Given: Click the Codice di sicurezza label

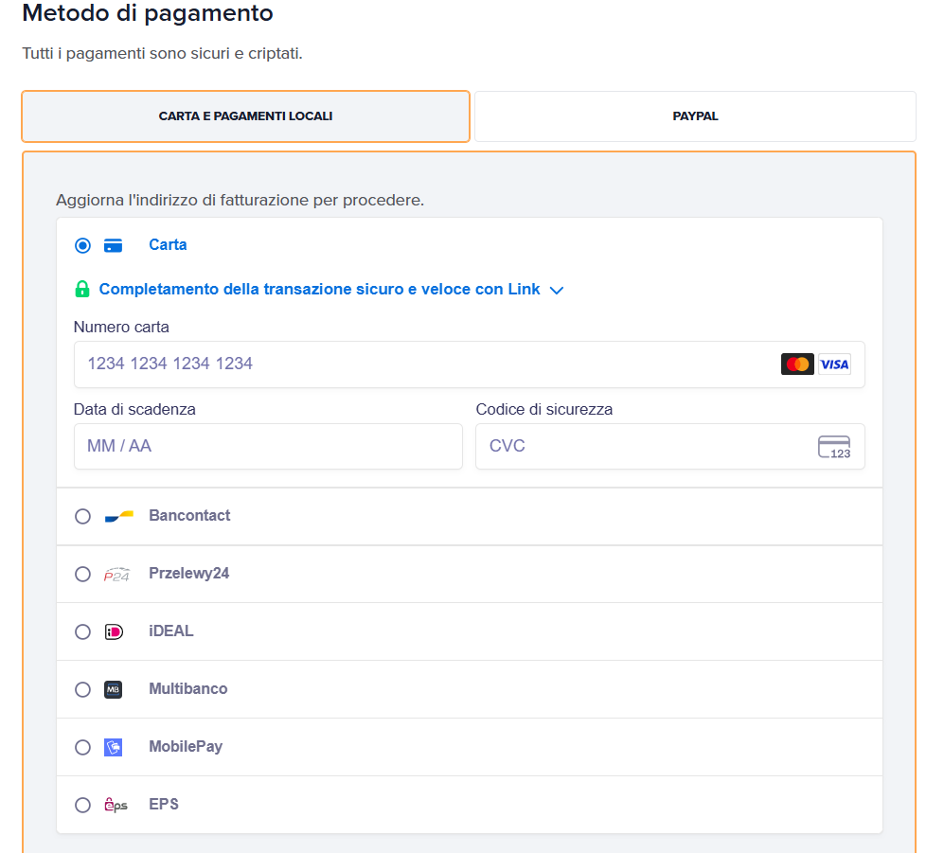Looking at the screenshot, I should coord(544,410).
